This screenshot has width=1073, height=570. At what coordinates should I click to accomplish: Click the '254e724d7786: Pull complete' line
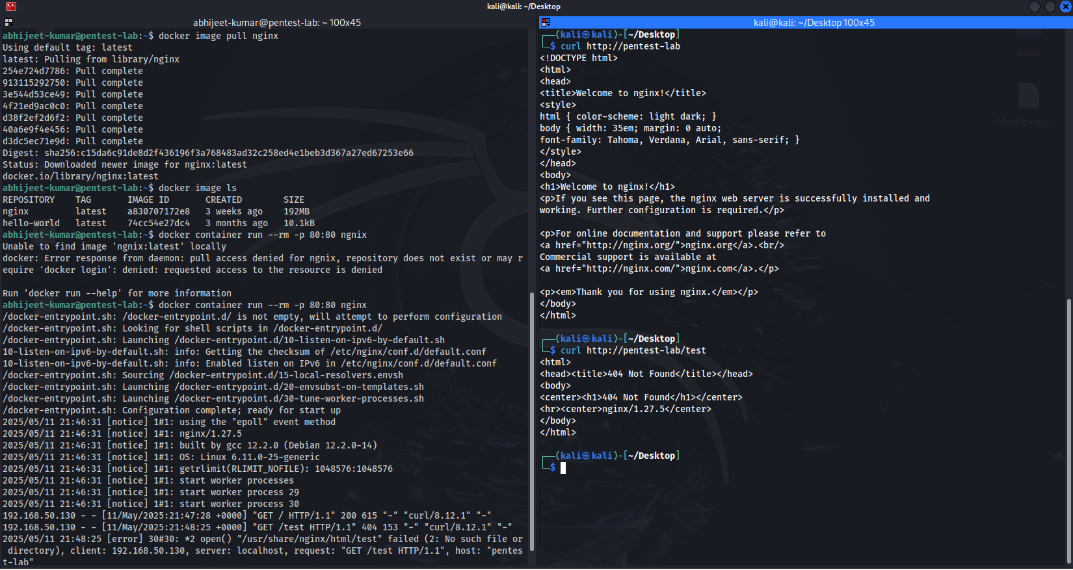click(x=73, y=71)
